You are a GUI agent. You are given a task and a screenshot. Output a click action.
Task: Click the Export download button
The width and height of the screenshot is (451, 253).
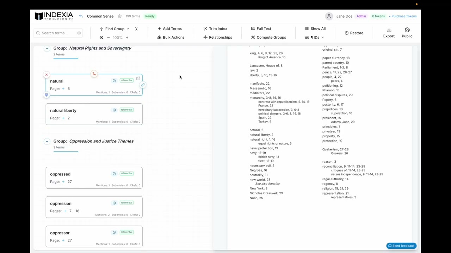point(389,33)
